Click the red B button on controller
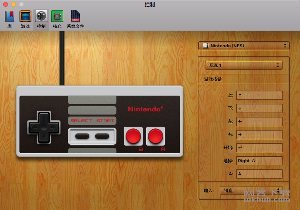Screen dimensions: 300x210 [x=133, y=136]
